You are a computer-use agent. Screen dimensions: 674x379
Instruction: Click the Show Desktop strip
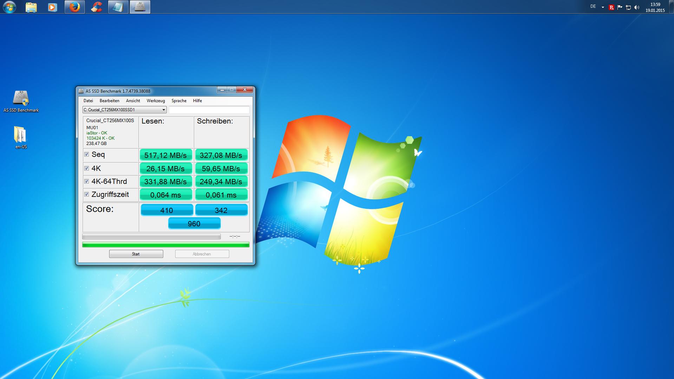672,7
